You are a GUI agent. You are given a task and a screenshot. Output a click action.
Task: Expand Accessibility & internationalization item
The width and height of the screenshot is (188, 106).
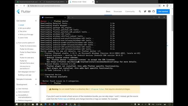(x=17, y=95)
